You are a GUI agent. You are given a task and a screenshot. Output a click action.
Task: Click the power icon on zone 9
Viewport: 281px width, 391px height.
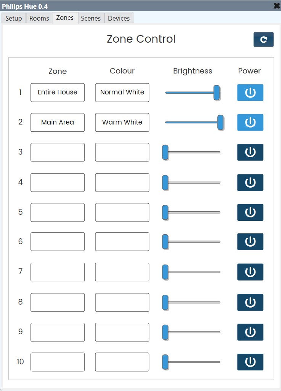[250, 332]
